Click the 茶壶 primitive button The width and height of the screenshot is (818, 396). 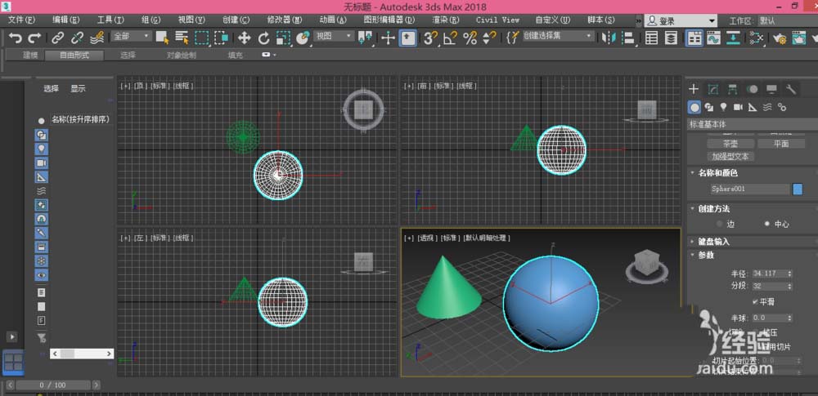(730, 144)
